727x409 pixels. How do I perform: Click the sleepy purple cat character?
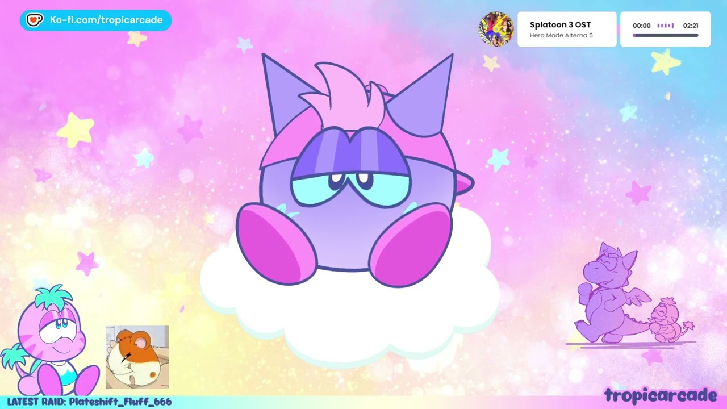pyautogui.click(x=355, y=172)
